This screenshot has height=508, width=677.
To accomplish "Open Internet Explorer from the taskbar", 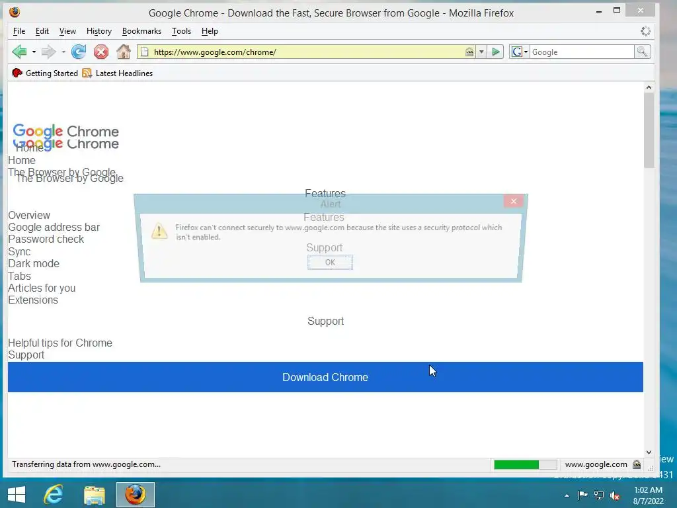I will click(54, 495).
